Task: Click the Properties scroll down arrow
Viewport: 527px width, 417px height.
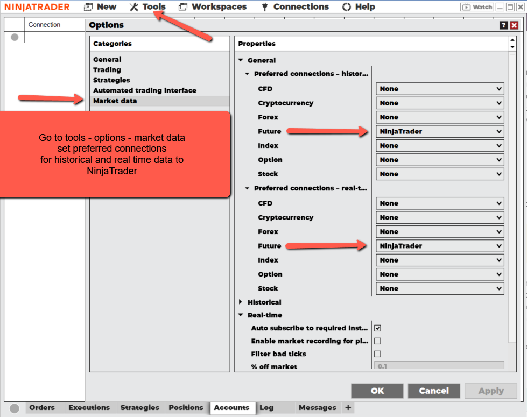Action: tap(512, 47)
